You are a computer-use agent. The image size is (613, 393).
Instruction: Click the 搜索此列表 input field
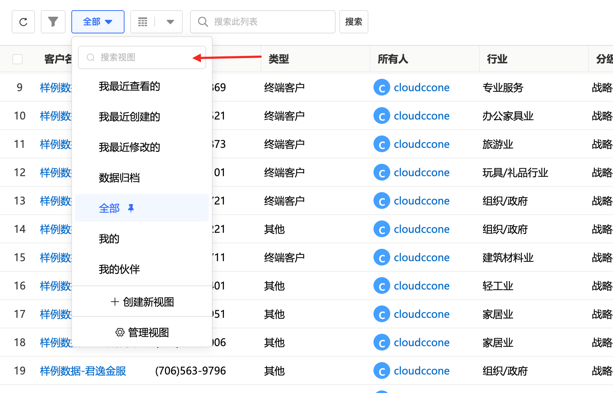(x=269, y=22)
